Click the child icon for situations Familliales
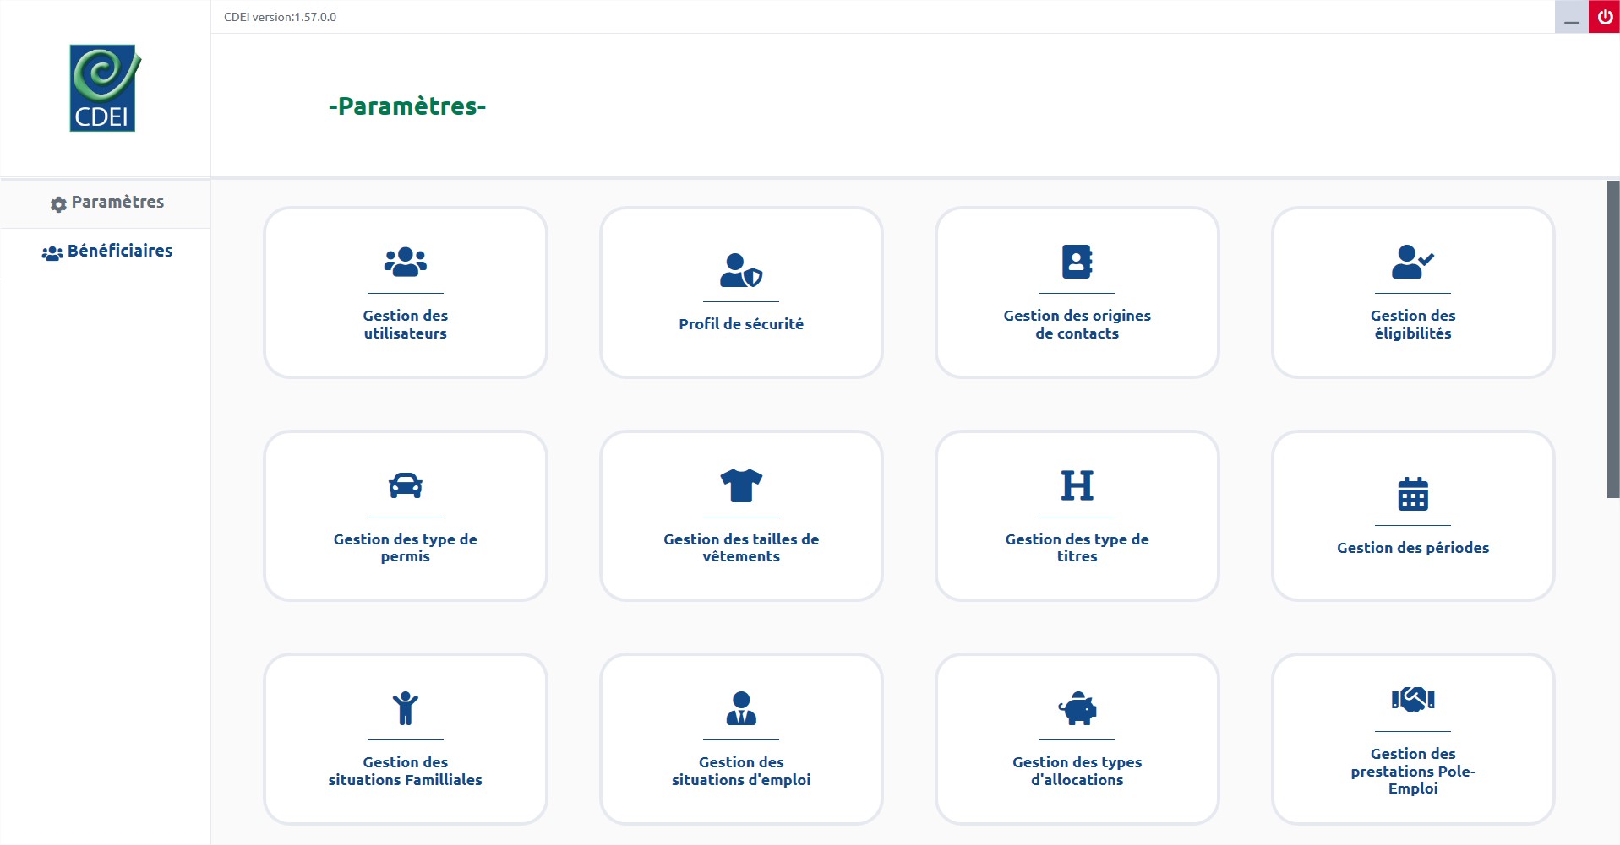1620x845 pixels. point(405,708)
